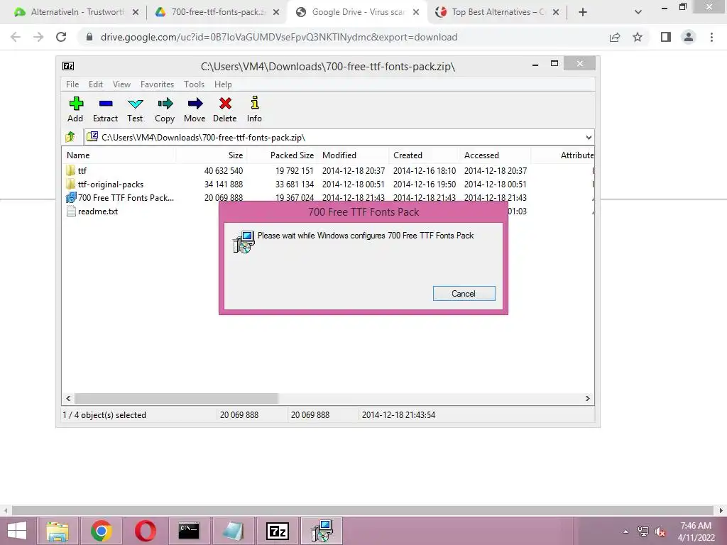727x545 pixels.
Task: Close the Google Drive Virus scan tab
Action: click(x=416, y=12)
